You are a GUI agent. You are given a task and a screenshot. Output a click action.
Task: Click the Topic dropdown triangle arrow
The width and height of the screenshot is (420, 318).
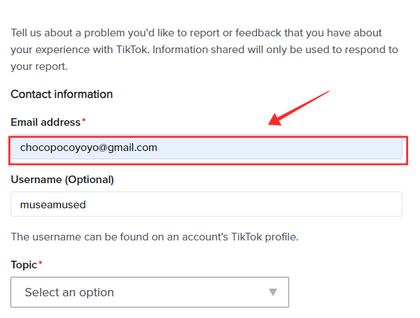(273, 292)
